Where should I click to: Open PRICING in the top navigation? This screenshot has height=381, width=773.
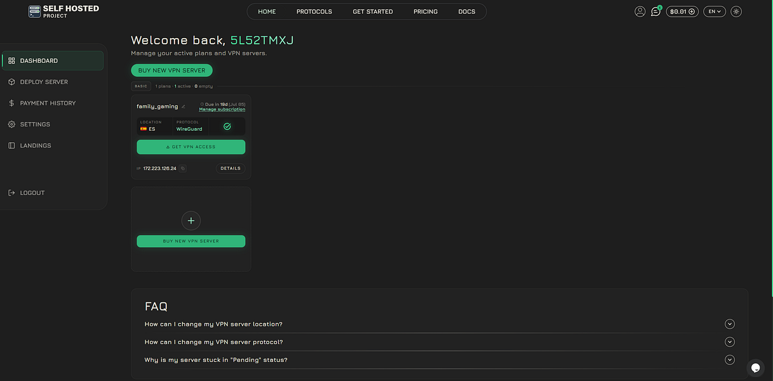426,11
